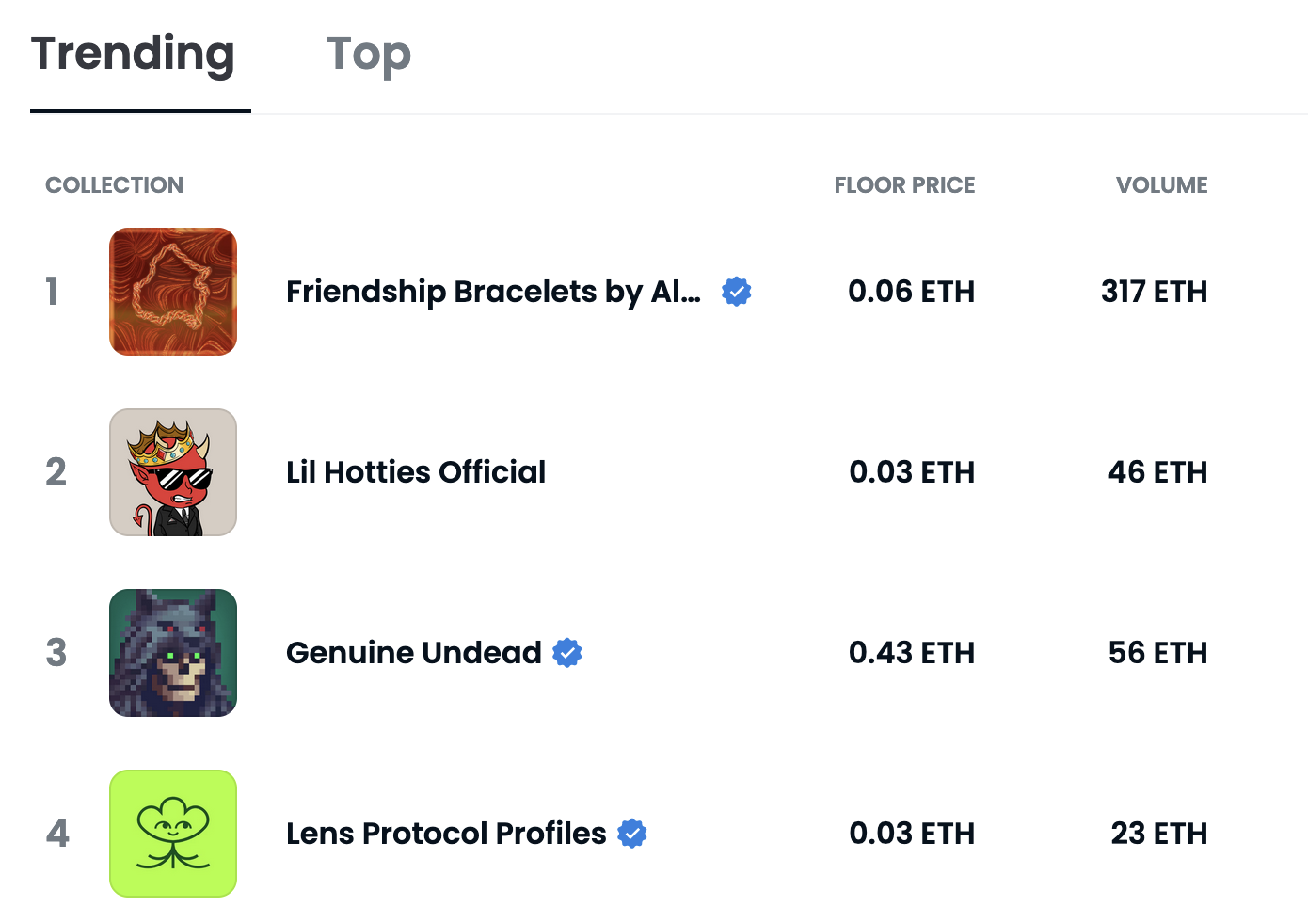
Task: Open the Lil Hotties Official collection
Action: (416, 472)
